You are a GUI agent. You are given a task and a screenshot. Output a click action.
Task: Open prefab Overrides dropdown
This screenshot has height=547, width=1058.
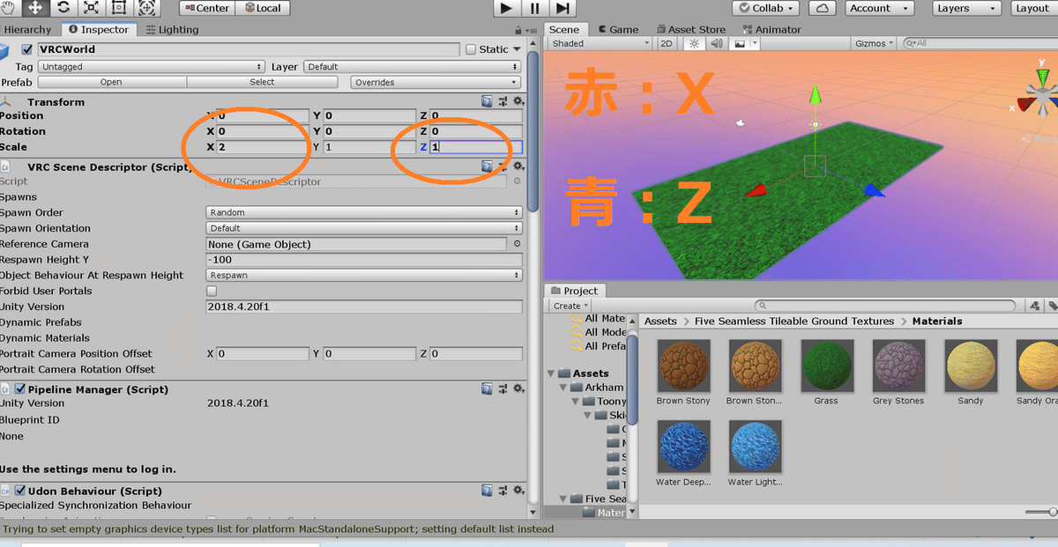tap(436, 82)
